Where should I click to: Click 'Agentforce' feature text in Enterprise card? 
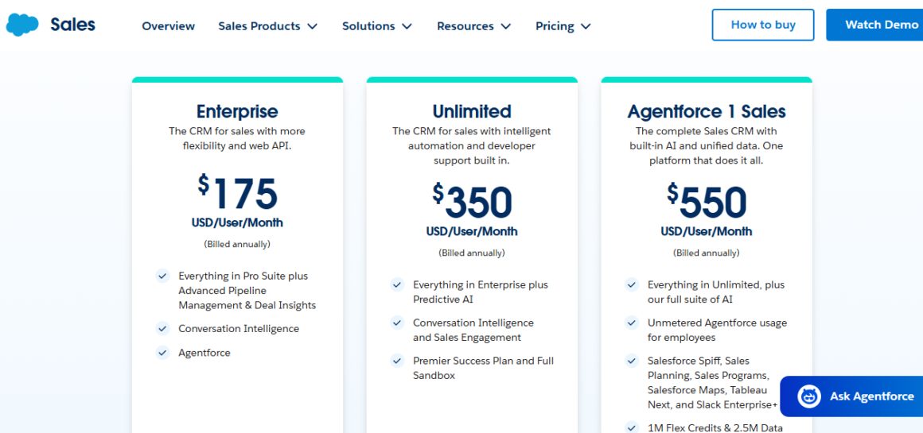pyautogui.click(x=204, y=353)
